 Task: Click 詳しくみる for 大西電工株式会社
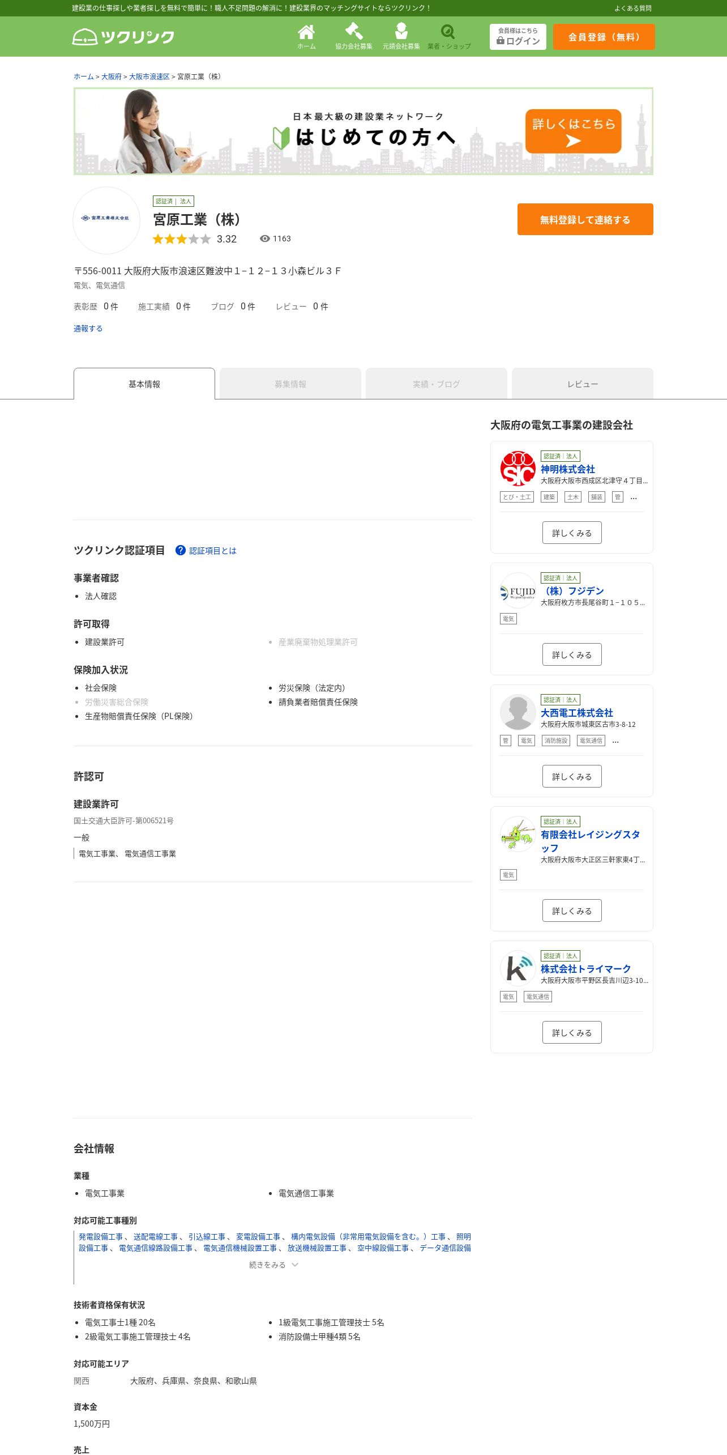click(x=572, y=776)
